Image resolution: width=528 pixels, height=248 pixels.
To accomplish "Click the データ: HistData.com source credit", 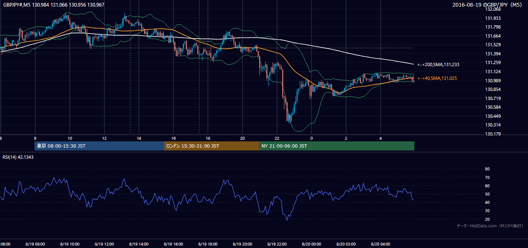I will pos(490,226).
